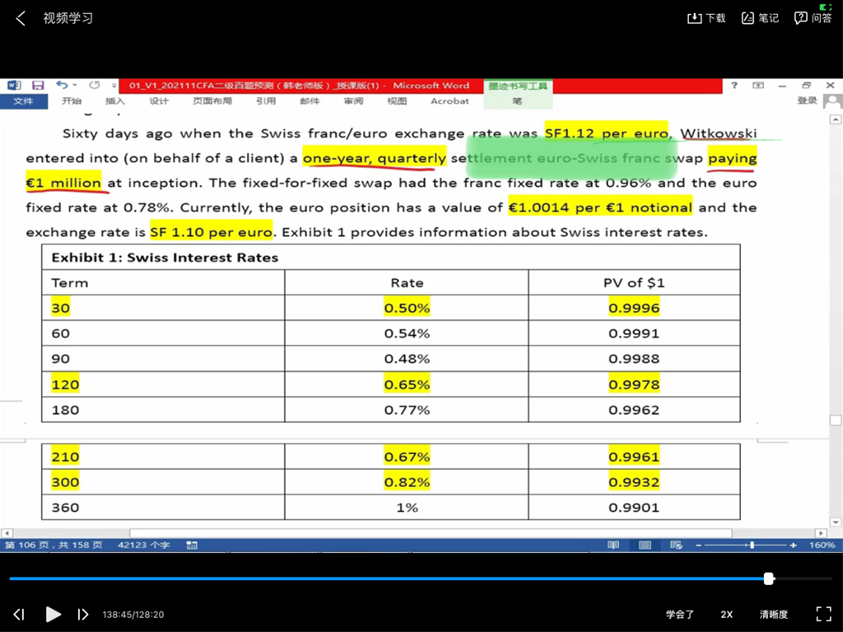Open the 2X playback speed selector
Image resolution: width=843 pixels, height=632 pixels.
point(726,614)
